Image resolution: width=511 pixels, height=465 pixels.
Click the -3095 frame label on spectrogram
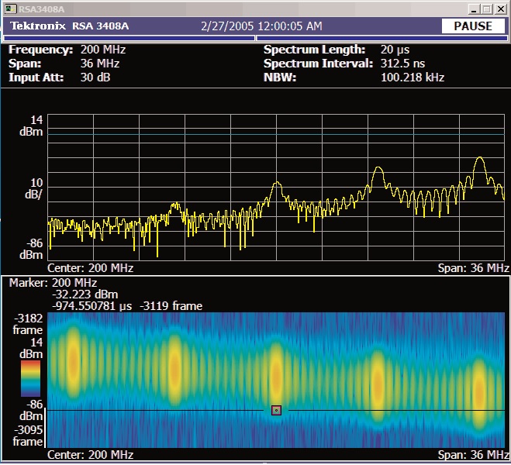[26, 436]
